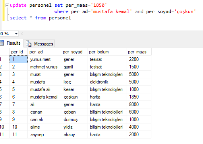The image size is (203, 144).
Task: Select the per_id column header
Action: point(19,52)
